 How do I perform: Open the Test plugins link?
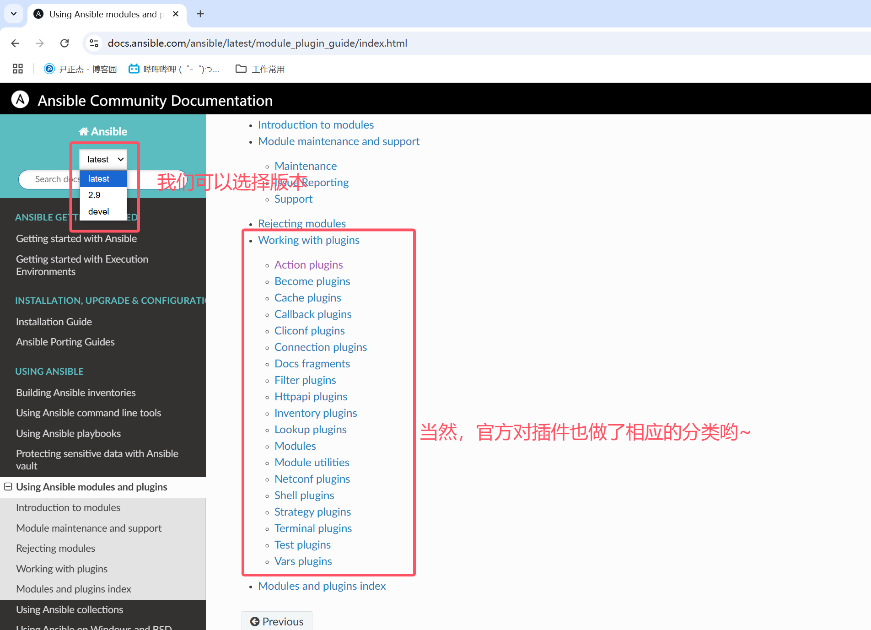(x=302, y=545)
